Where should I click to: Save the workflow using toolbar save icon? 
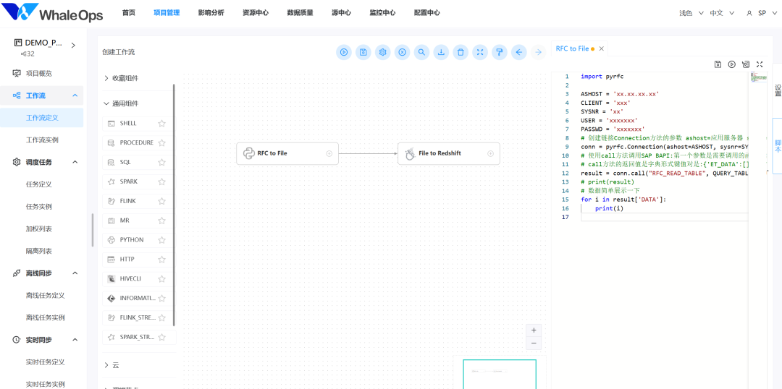pos(363,52)
